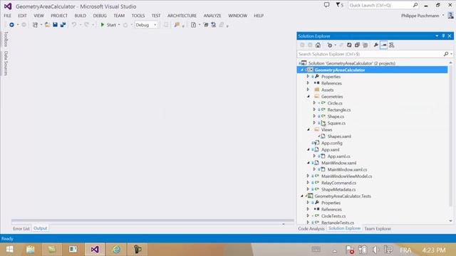Select MainWindowViewModel.cs in the tree
Image resolution: width=456 pixels, height=256 pixels.
pos(346,176)
